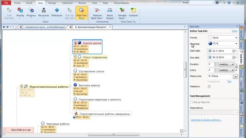Toggle the Start date checkbox

pyautogui.click(x=210, y=51)
